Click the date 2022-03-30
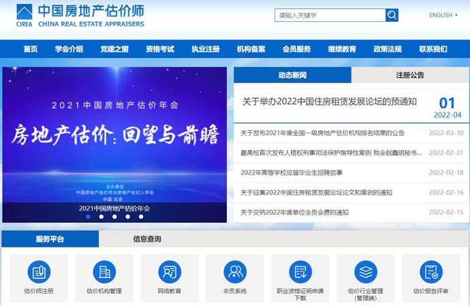470x306 pixels. 446,133
